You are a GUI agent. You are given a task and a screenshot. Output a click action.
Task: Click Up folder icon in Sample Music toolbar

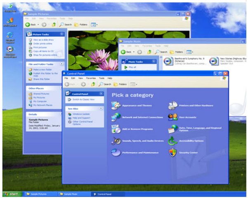coord(149,52)
